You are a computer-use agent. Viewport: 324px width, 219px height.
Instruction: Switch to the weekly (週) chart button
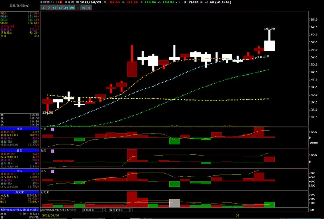[83, 7]
